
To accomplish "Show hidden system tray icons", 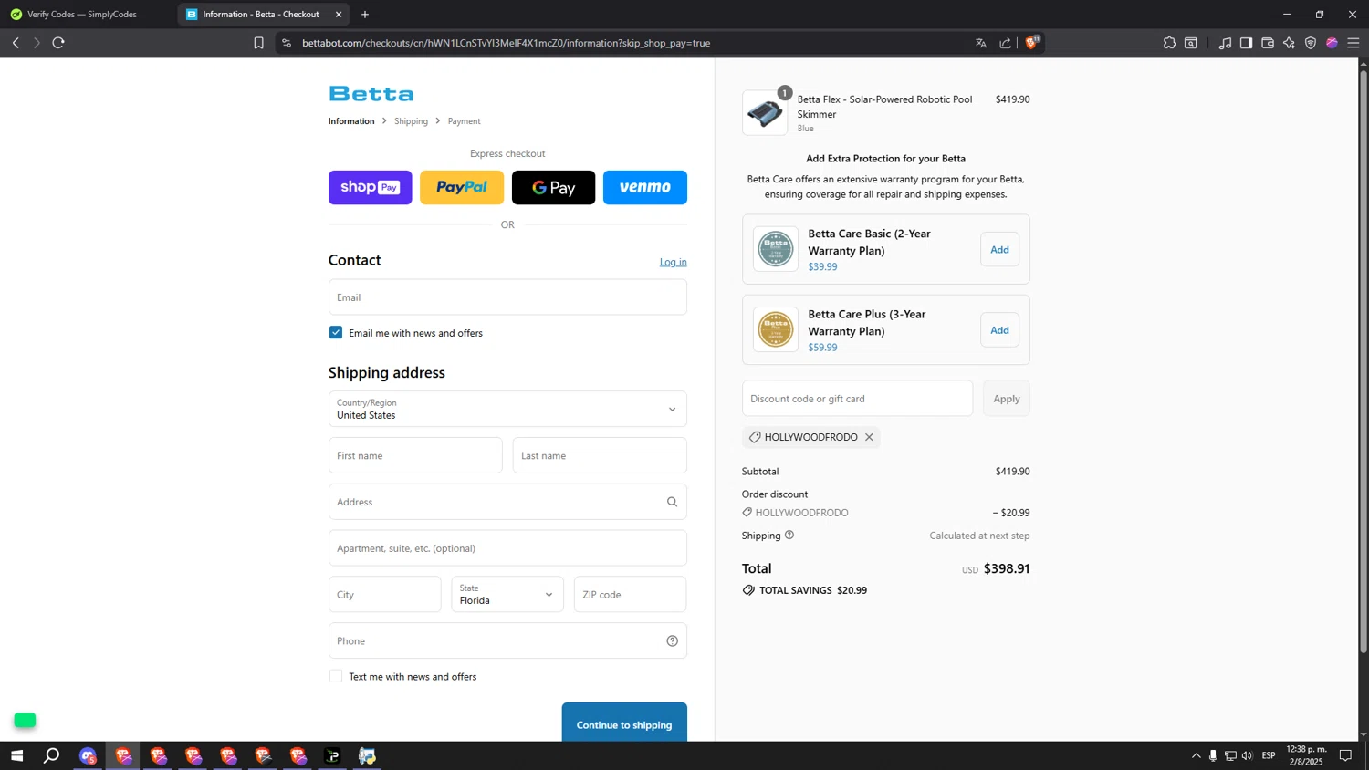I will tap(1197, 755).
